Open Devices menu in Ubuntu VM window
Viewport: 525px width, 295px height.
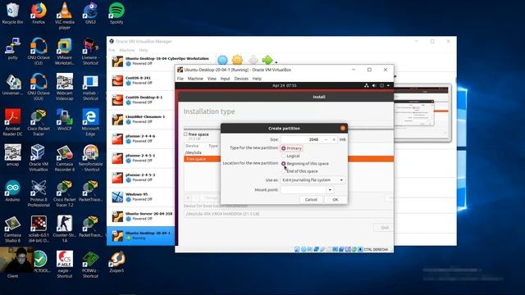tap(241, 79)
